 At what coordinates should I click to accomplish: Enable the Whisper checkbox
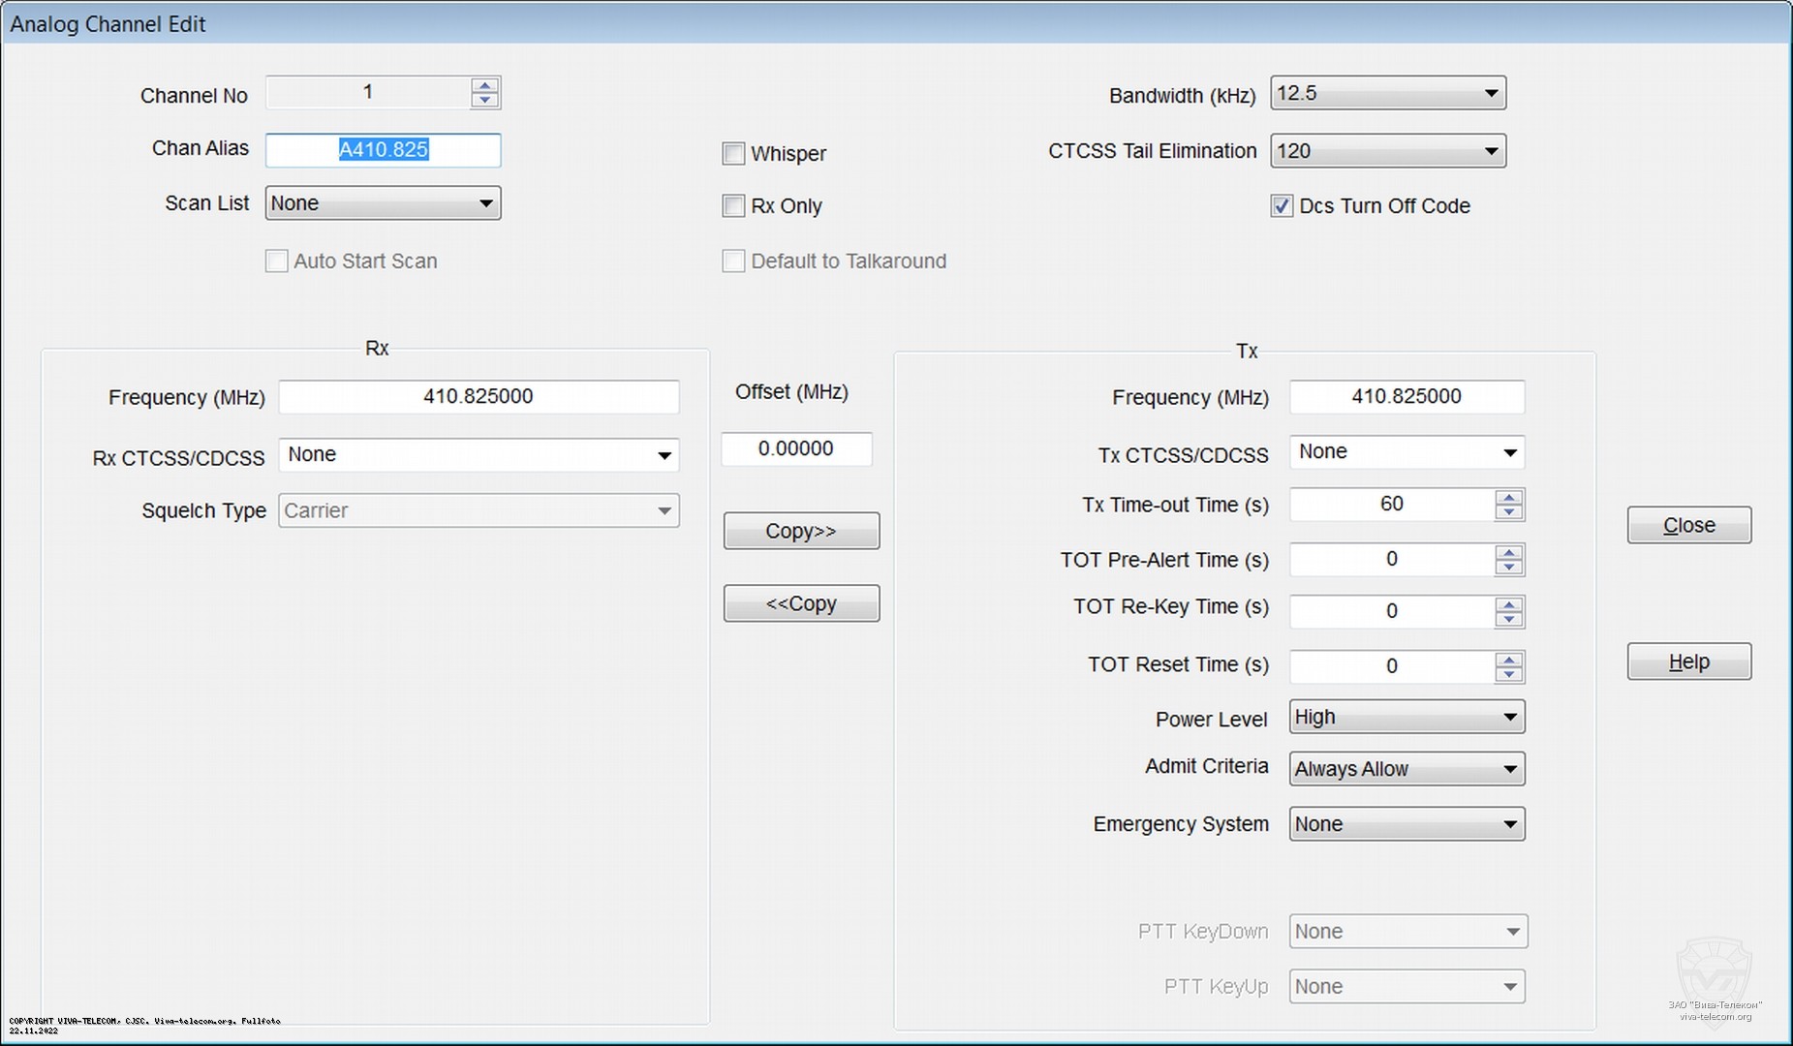[733, 154]
